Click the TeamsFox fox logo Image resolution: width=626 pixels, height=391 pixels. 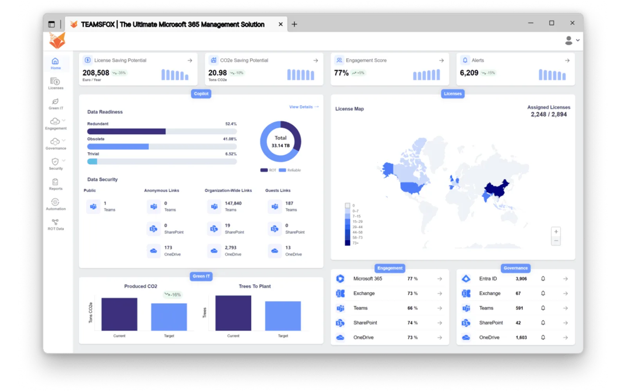point(57,40)
